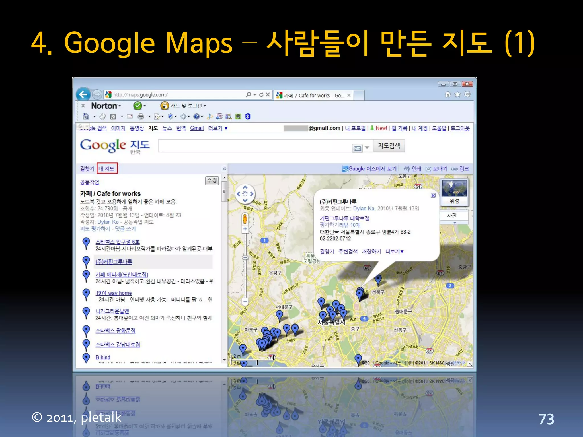583x437 pixels.
Task: Open the 동영상 link in top navigation
Action: click(x=137, y=128)
